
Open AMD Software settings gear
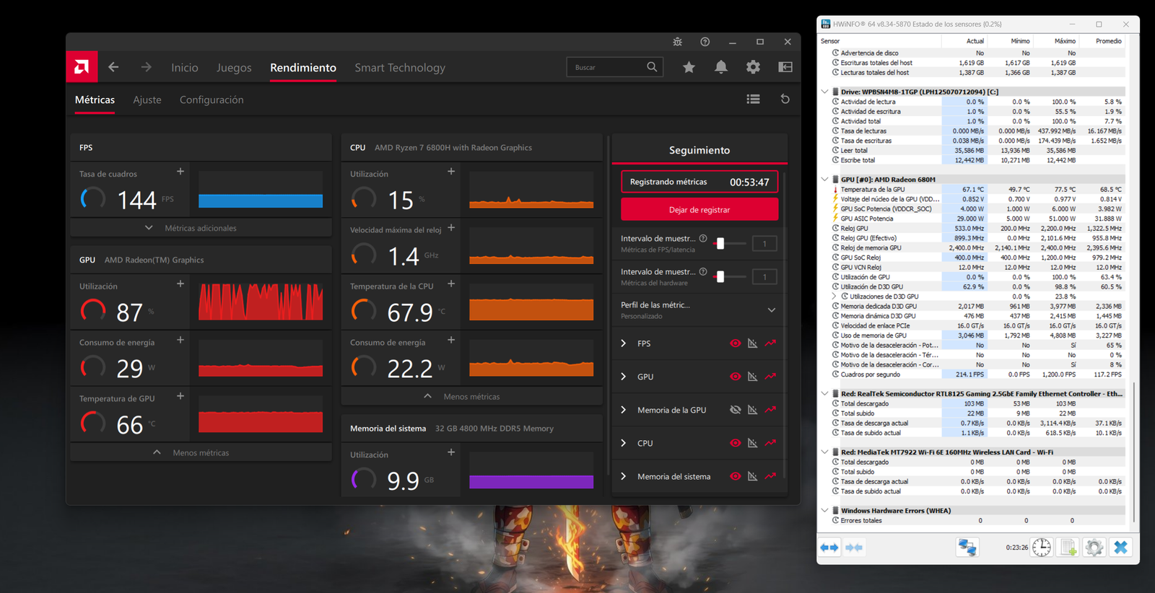(753, 67)
